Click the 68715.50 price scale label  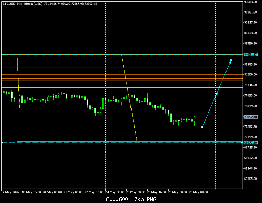pos(251,147)
